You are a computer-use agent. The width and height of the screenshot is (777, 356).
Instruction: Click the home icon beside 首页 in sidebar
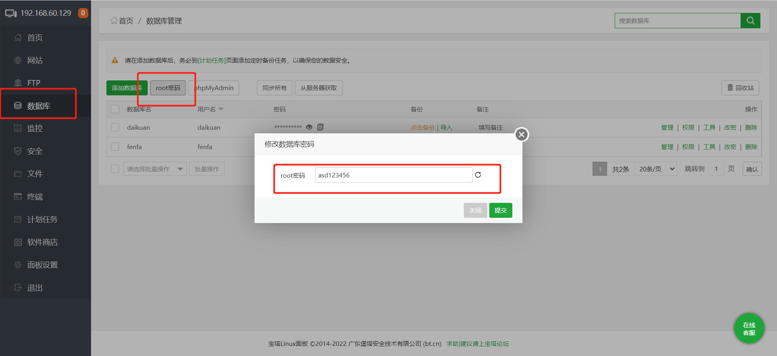pyautogui.click(x=18, y=38)
